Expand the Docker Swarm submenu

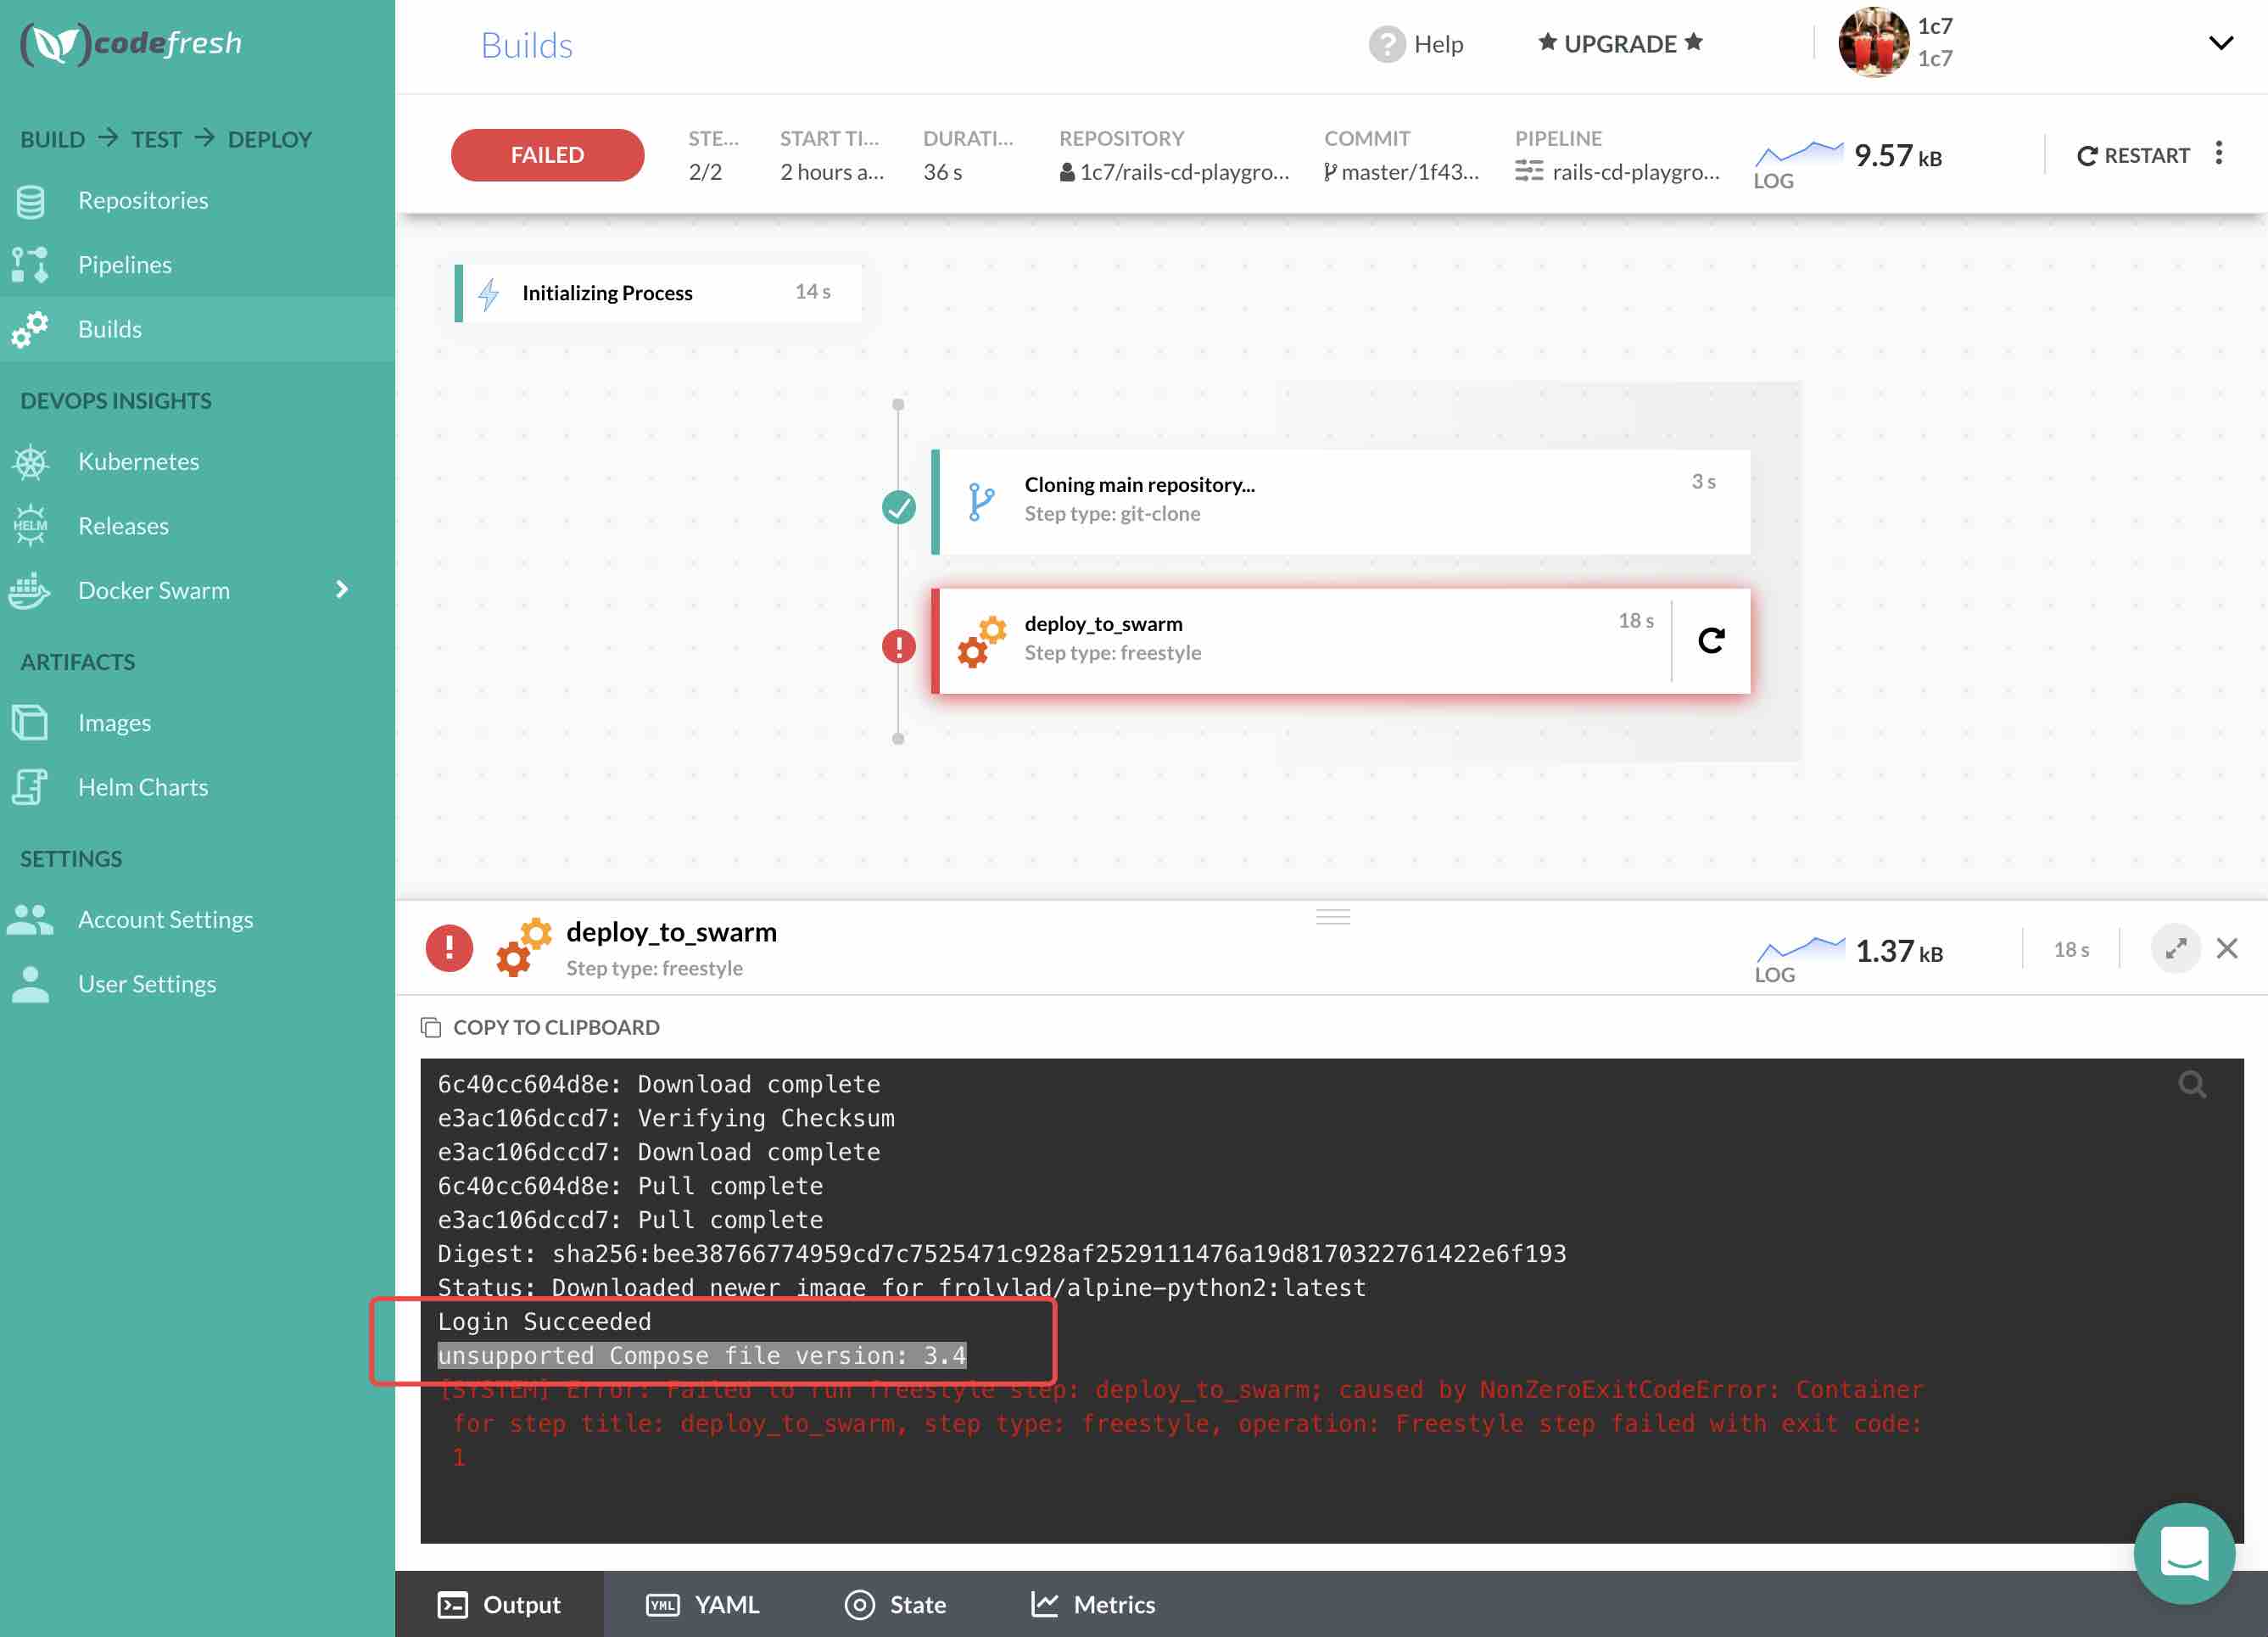(x=341, y=590)
